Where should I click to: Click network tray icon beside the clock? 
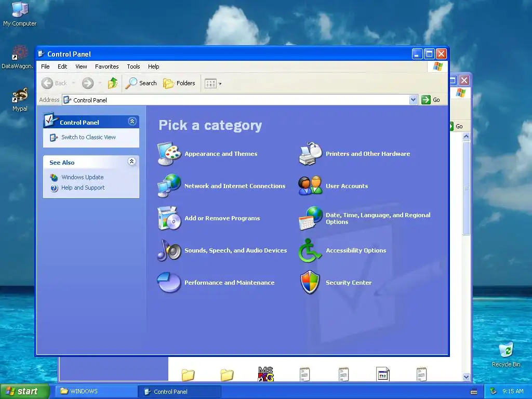(494, 391)
